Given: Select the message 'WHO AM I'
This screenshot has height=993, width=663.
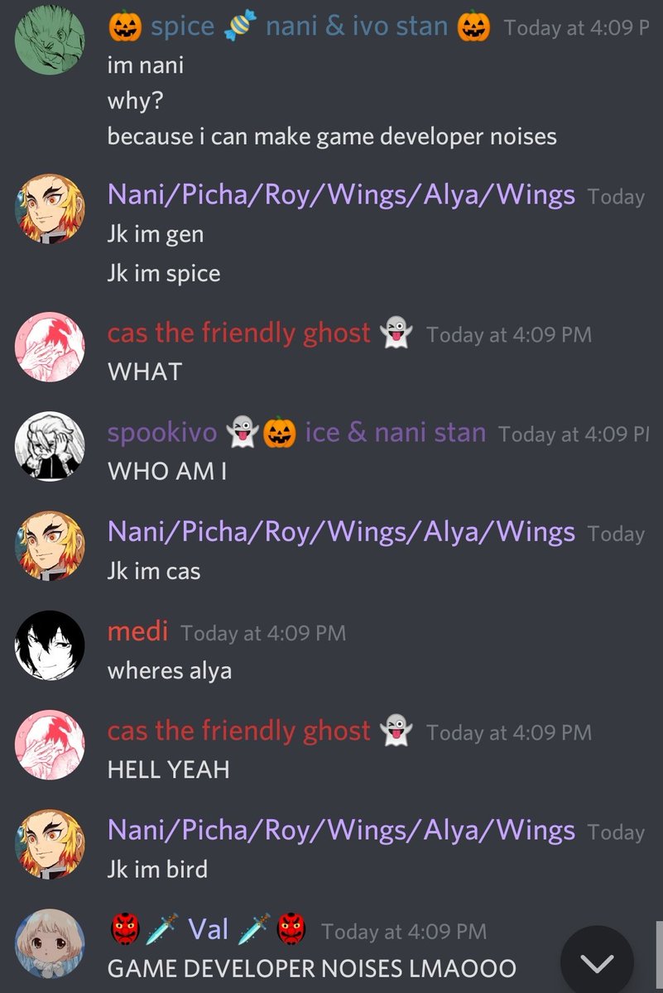Looking at the screenshot, I should [x=167, y=471].
